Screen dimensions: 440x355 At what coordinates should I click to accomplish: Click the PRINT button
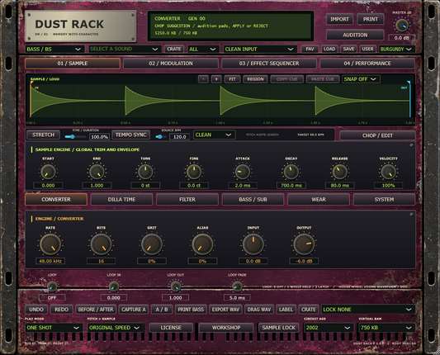coord(371,19)
